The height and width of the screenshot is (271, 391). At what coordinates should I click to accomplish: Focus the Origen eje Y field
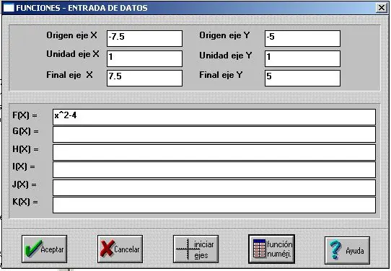(302, 38)
